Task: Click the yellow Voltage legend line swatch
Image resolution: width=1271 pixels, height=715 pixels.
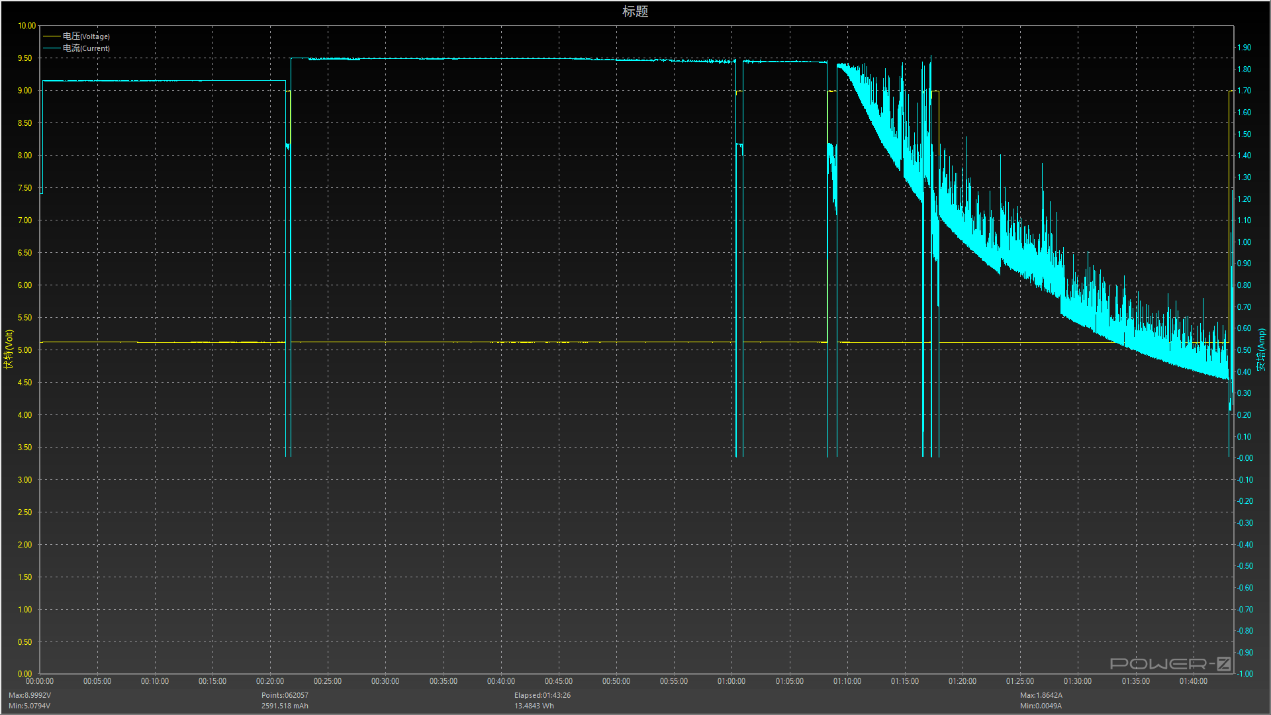Action: [52, 36]
